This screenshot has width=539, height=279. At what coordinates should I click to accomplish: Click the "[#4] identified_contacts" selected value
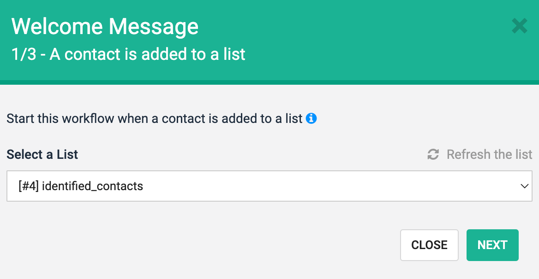81,186
